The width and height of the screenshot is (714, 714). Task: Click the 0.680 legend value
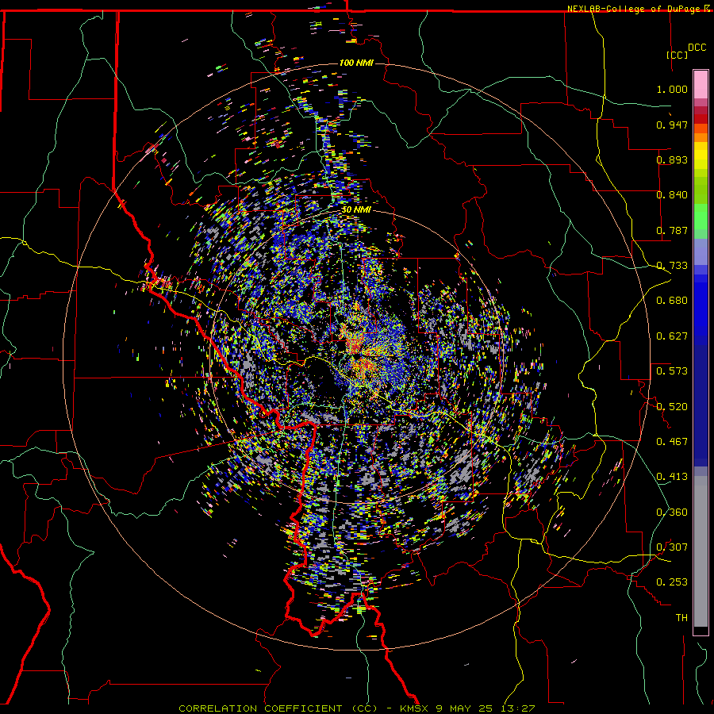(672, 301)
